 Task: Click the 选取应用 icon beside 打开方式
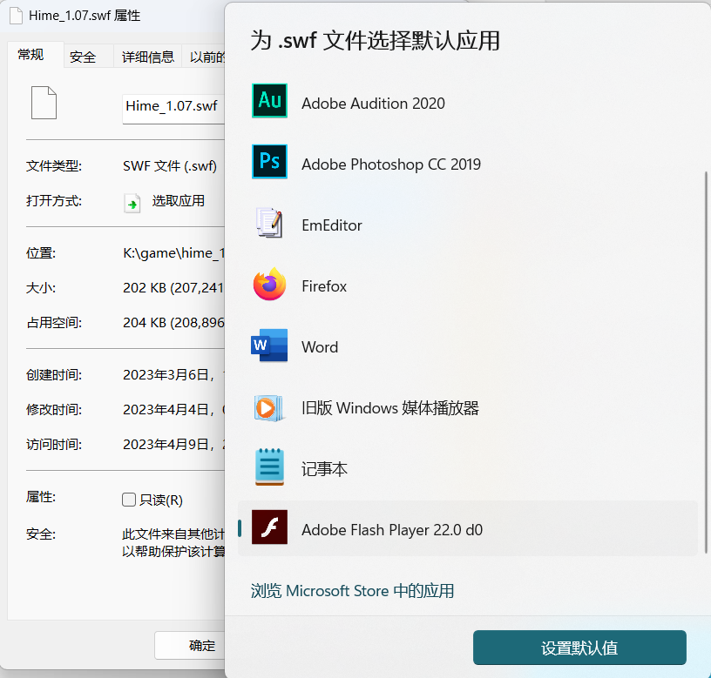coord(132,203)
